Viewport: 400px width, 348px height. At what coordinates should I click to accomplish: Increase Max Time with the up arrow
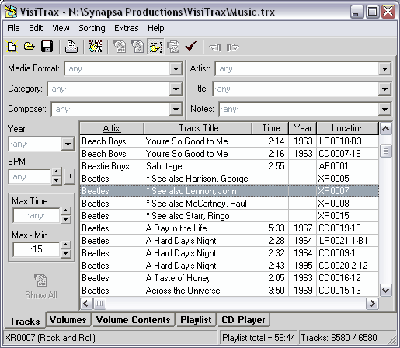click(x=65, y=211)
